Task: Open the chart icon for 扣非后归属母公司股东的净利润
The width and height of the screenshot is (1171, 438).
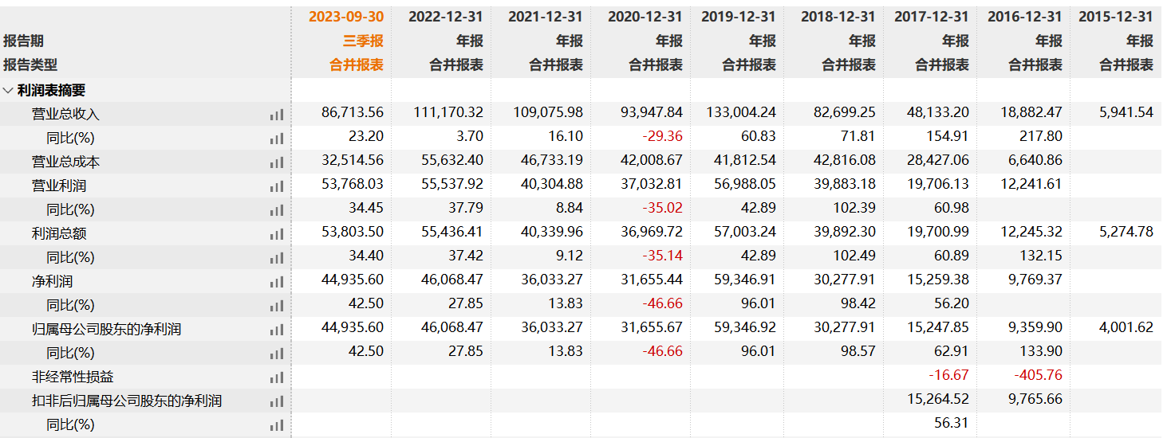Action: (277, 401)
